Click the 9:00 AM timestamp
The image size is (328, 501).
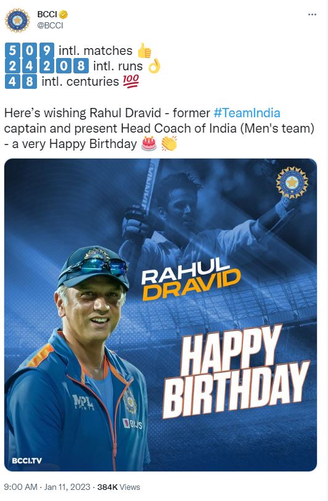pos(20,487)
